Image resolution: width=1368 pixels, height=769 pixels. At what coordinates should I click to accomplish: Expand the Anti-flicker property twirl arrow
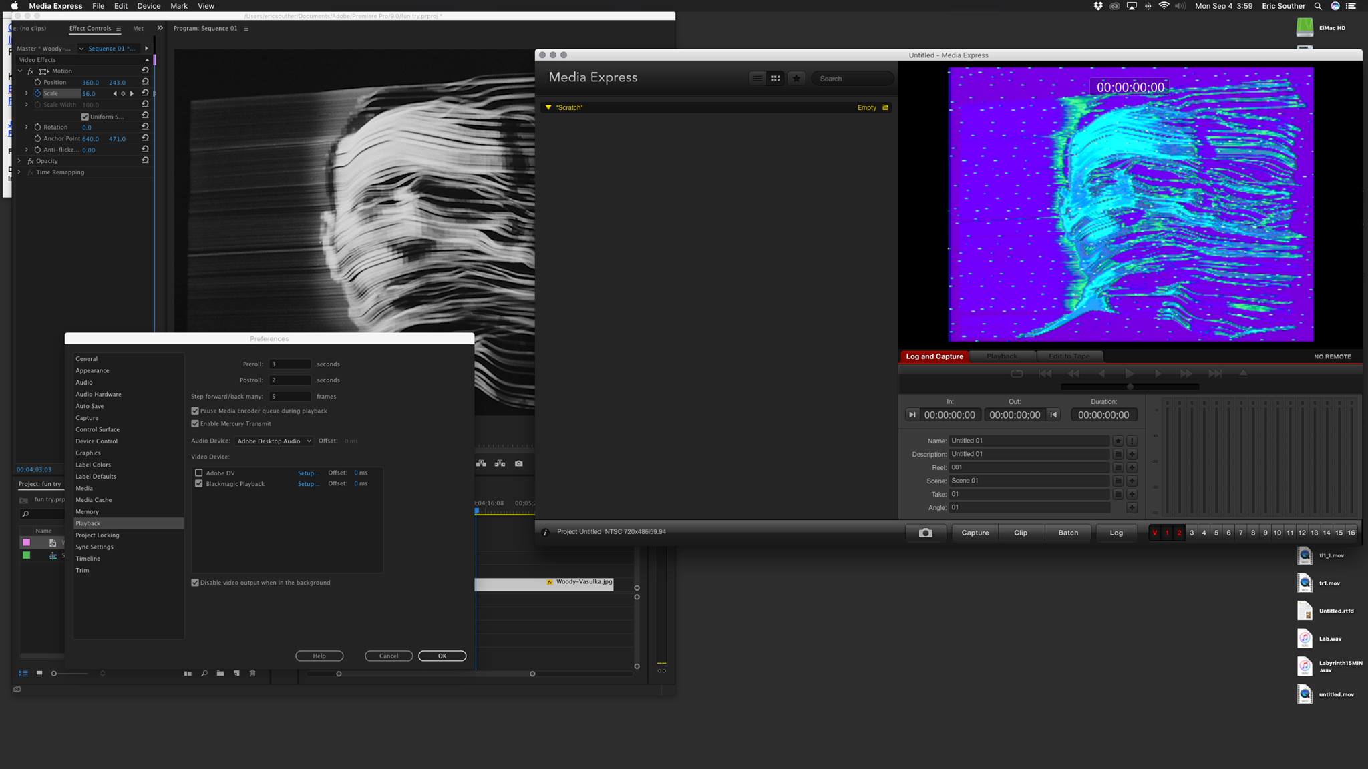coord(27,150)
